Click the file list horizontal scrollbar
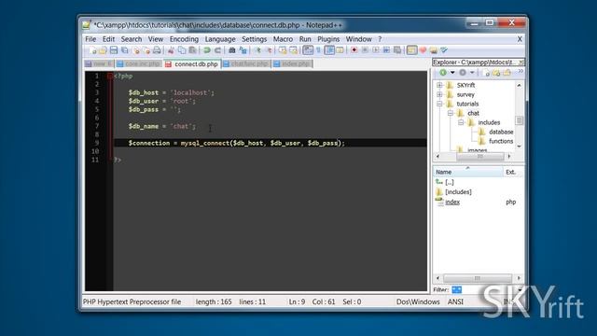Image resolution: width=597 pixels, height=336 pixels. tap(478, 278)
